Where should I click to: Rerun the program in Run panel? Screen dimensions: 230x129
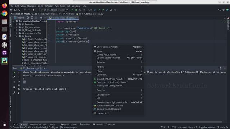14,72
